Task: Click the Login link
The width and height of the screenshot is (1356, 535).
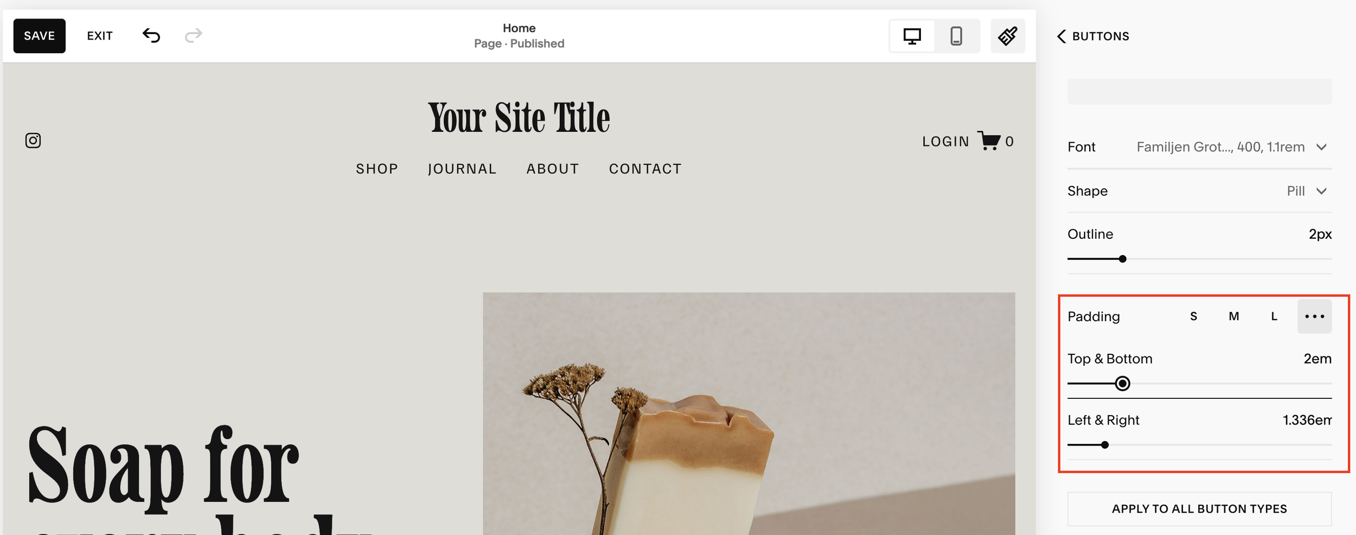Action: (x=945, y=142)
